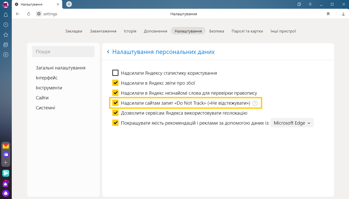
Task: Launch Alice voice assistant round icon
Action: [6, 193]
